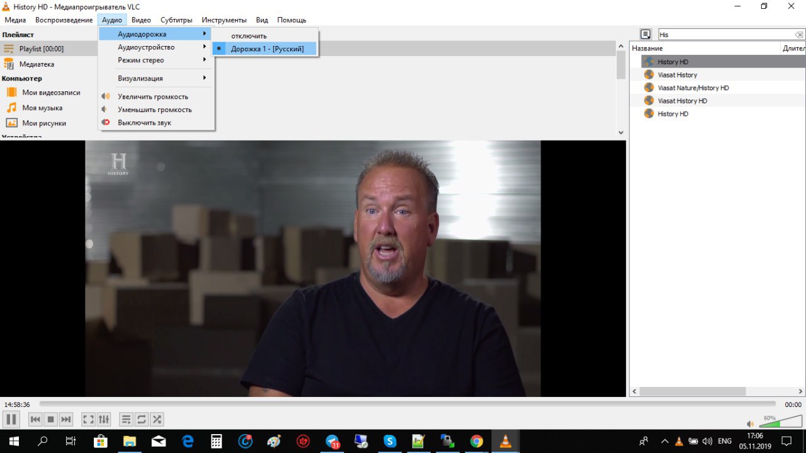The image size is (806, 453).
Task: Click VLC cone taskbar icon
Action: (x=505, y=441)
